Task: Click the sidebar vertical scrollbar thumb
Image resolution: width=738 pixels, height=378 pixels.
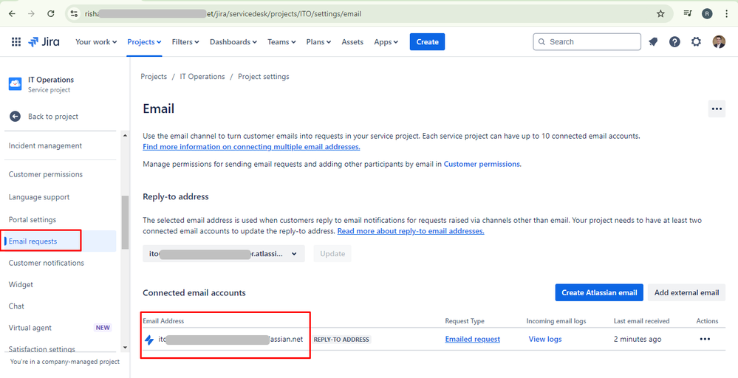Action: coord(125,222)
